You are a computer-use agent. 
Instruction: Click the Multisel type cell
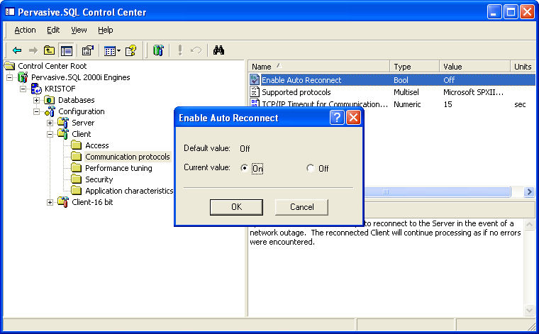(x=406, y=92)
